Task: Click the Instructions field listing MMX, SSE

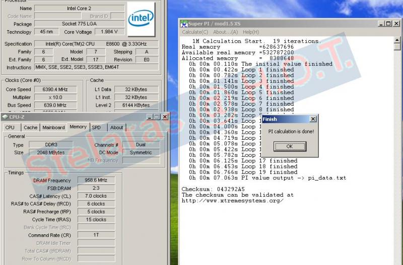Action: 96,67
